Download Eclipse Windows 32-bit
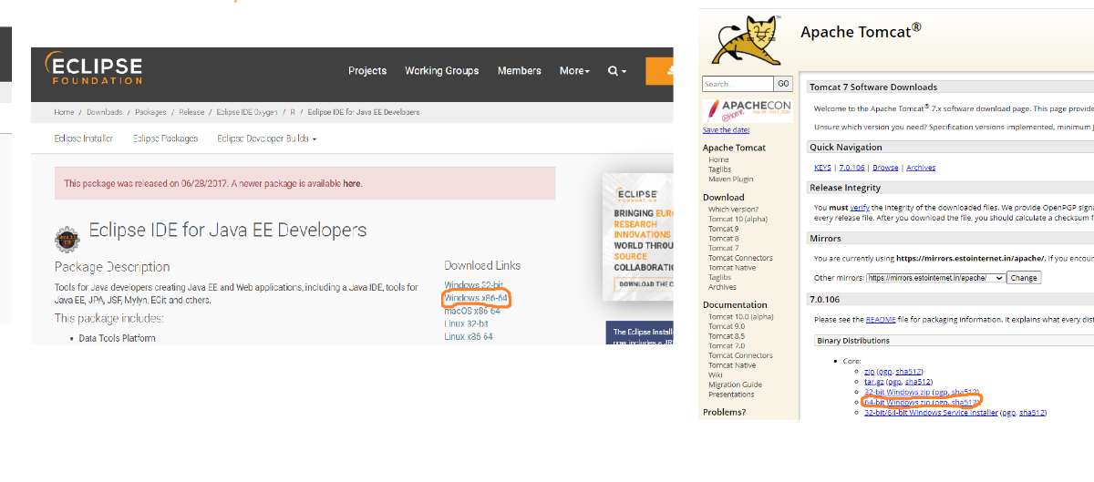This screenshot has height=482, width=1094. point(473,286)
